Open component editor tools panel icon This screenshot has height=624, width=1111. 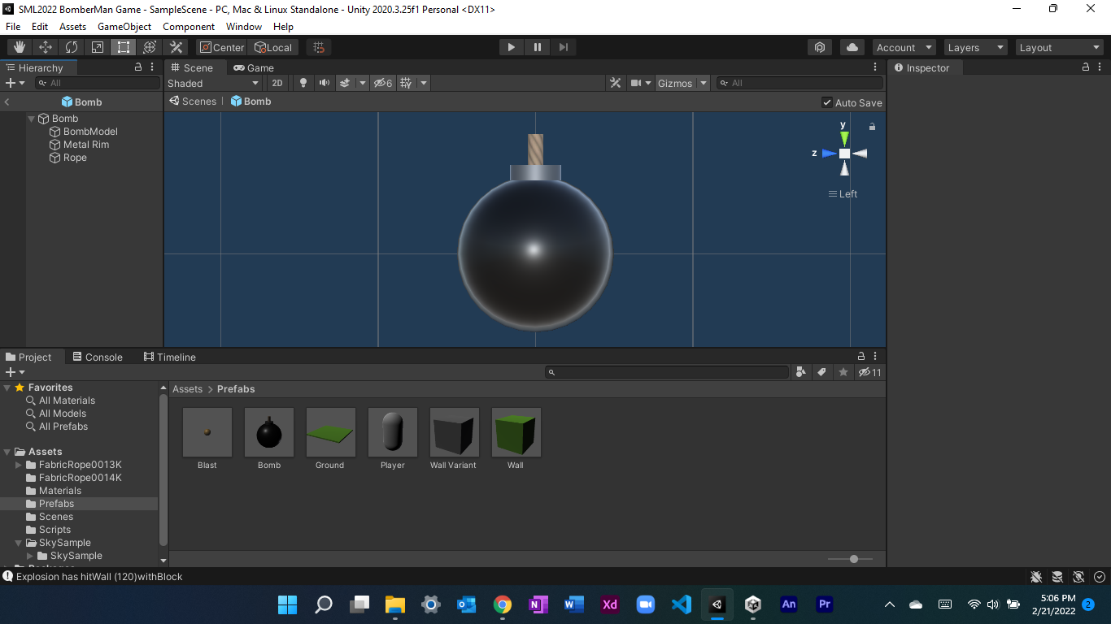point(616,83)
